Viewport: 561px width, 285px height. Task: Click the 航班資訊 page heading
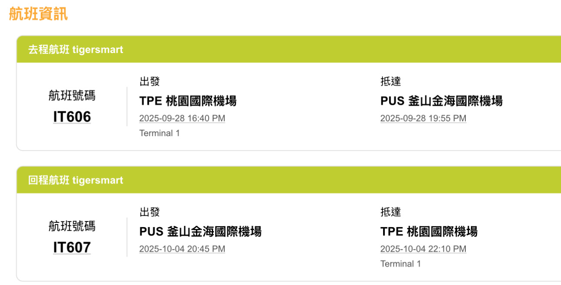coord(38,14)
